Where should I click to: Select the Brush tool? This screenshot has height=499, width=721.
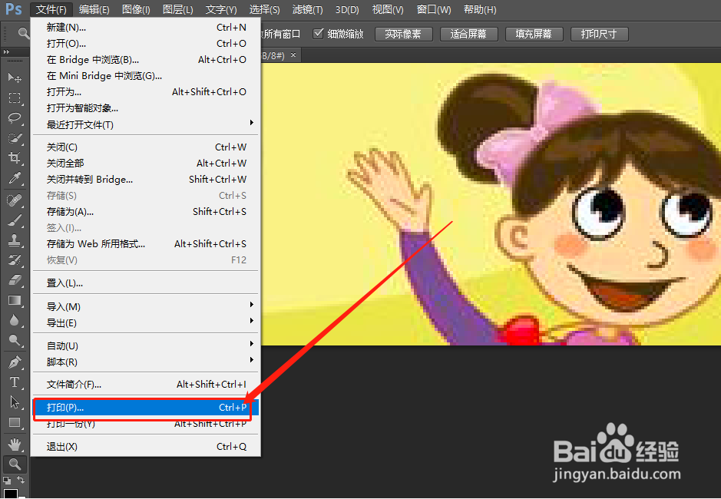coord(15,220)
